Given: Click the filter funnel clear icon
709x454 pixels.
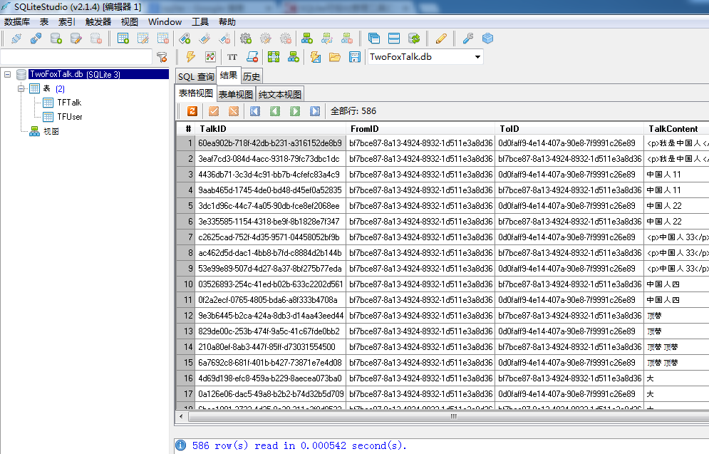Looking at the screenshot, I should pyautogui.click(x=162, y=57).
